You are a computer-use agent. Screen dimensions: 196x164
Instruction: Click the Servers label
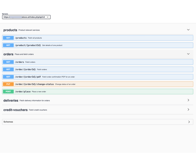click(x=5, y=14)
